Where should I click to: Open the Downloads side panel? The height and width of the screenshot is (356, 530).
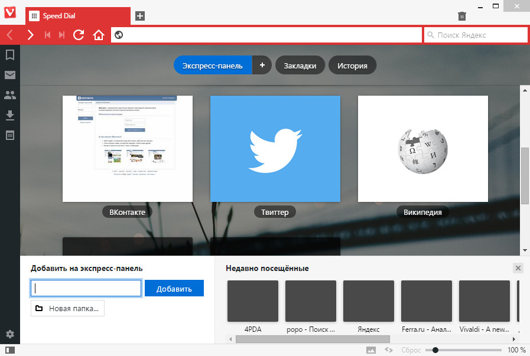pos(10,116)
